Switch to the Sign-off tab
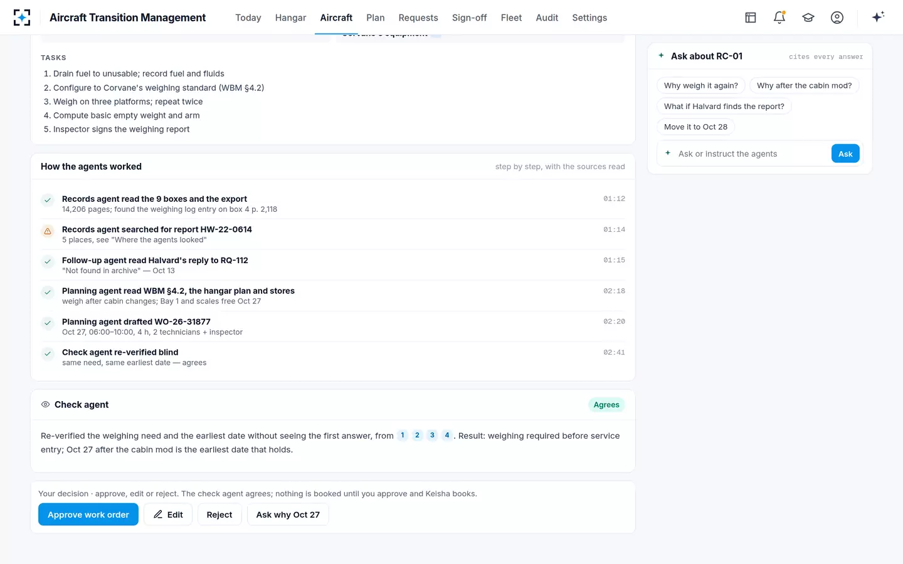The image size is (903, 564). coord(469,18)
